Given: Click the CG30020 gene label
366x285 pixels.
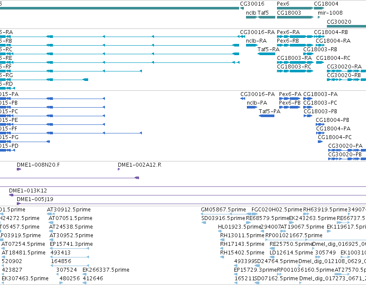Looking at the screenshot, I should (339, 22).
